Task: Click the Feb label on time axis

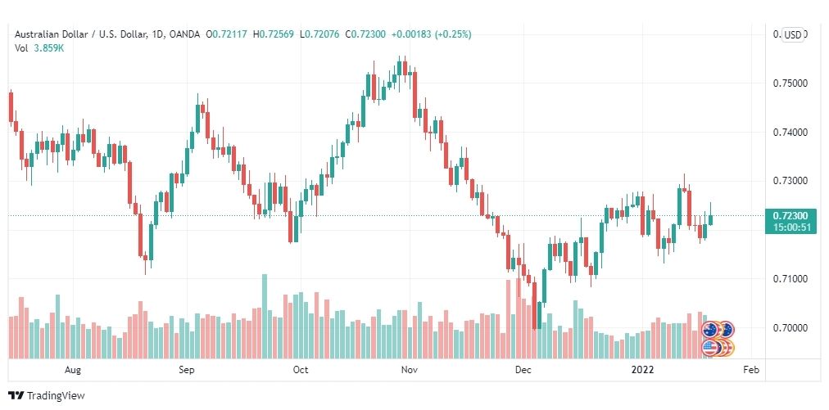Action: pyautogui.click(x=750, y=370)
